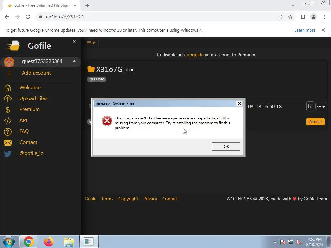Click the API code brackets icon
Viewport: 331px width, 248px height.
point(8,121)
